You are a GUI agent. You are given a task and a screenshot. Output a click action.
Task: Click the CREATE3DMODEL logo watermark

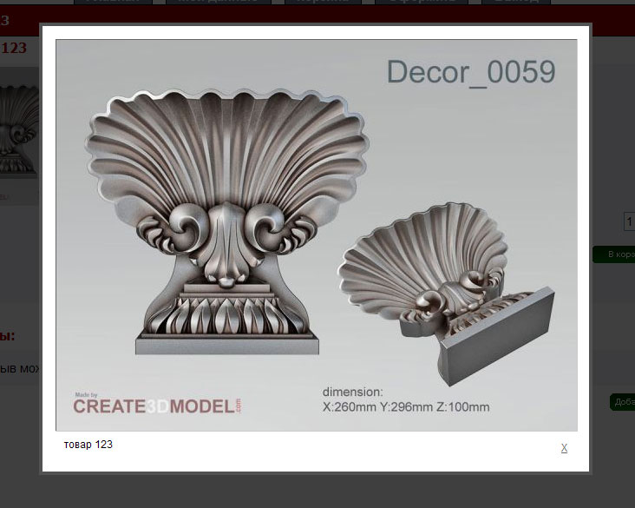pos(157,405)
